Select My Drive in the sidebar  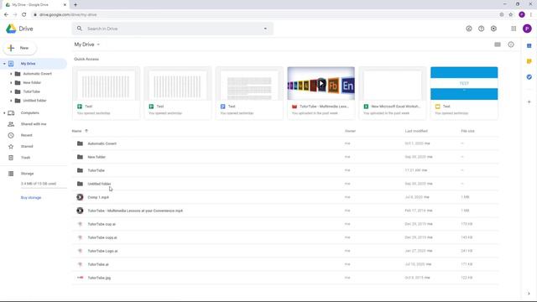point(34,64)
